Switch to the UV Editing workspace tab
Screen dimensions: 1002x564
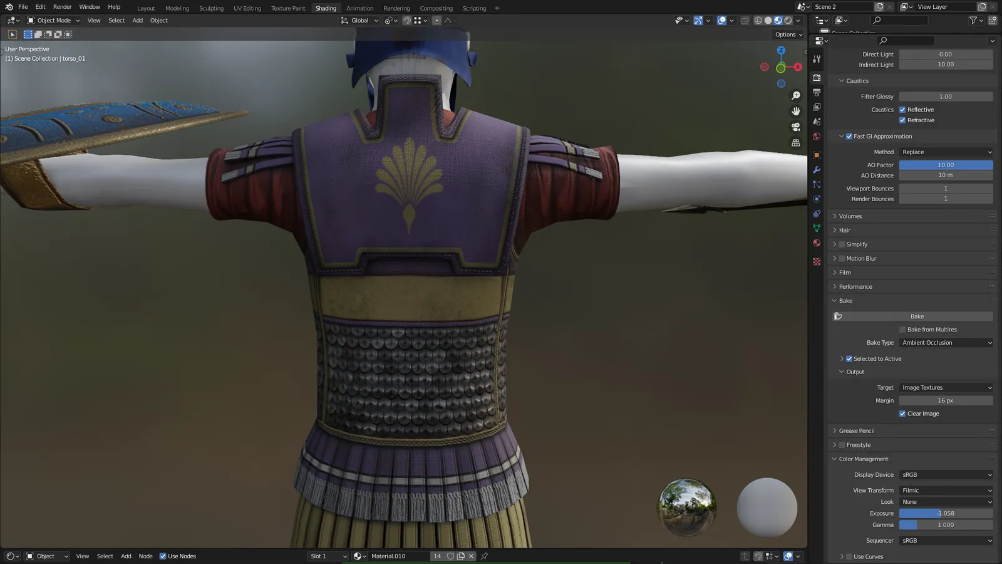(x=247, y=8)
